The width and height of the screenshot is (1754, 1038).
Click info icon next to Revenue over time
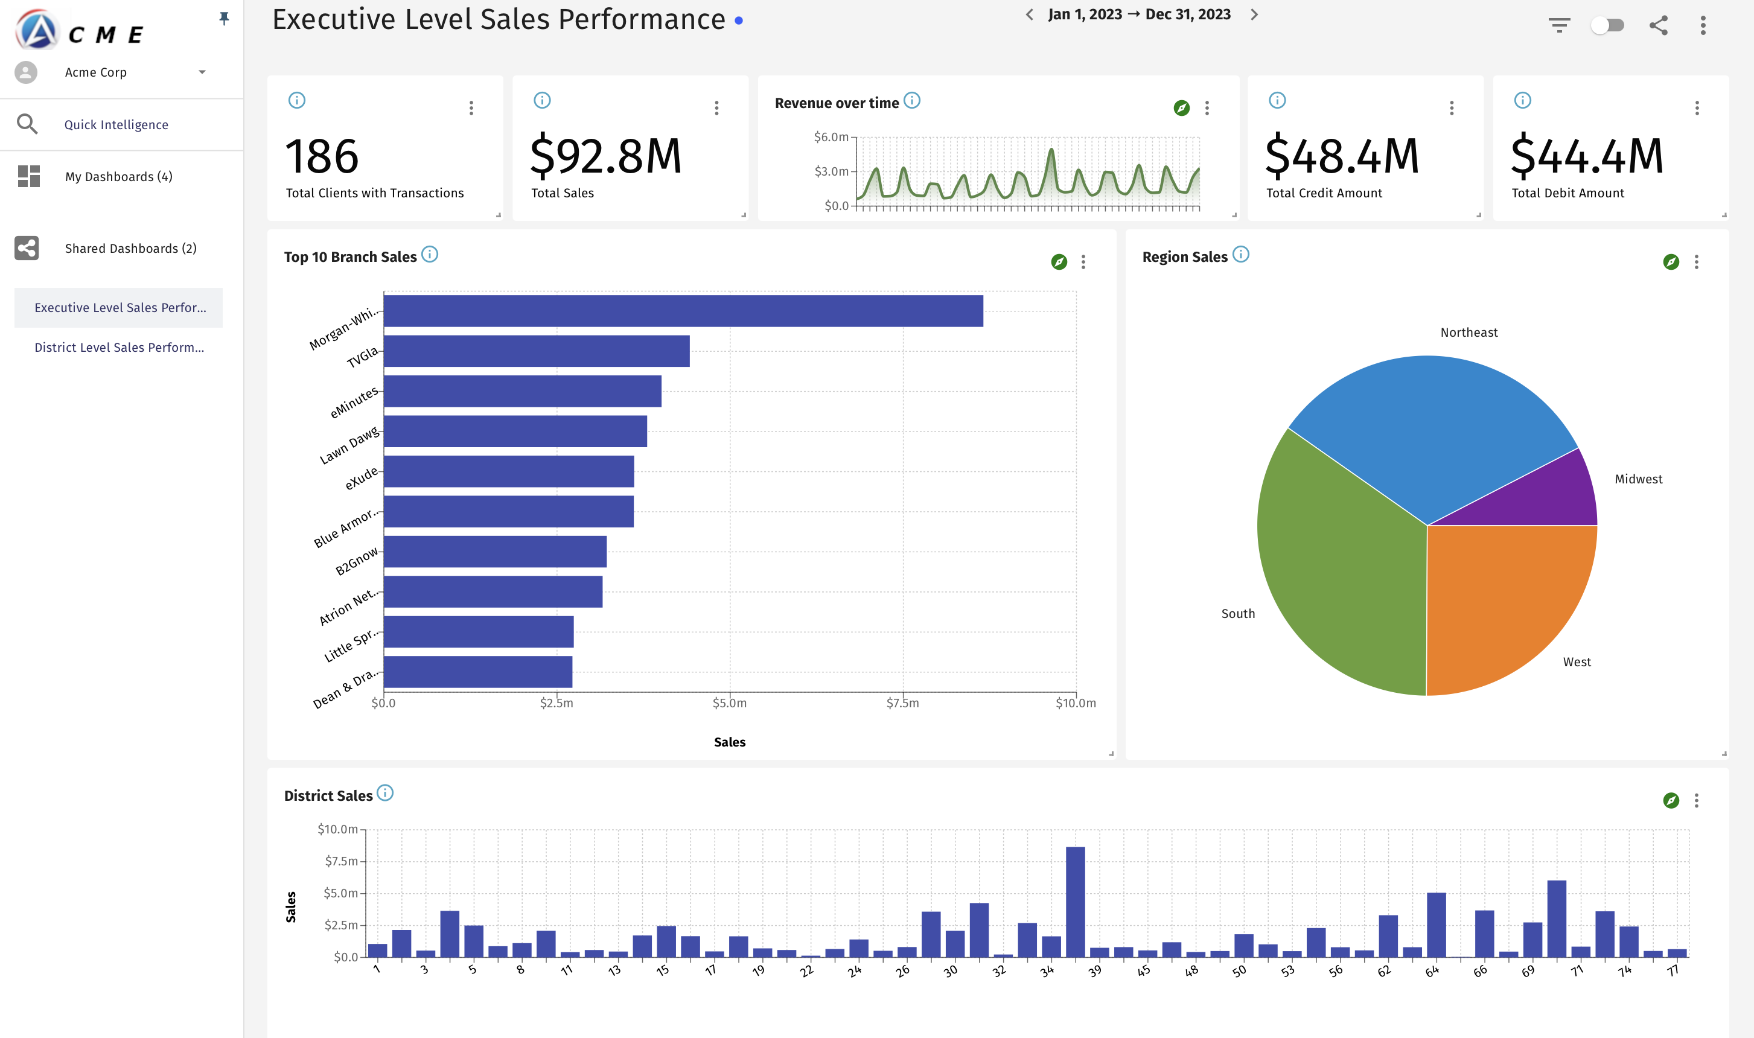pyautogui.click(x=912, y=101)
